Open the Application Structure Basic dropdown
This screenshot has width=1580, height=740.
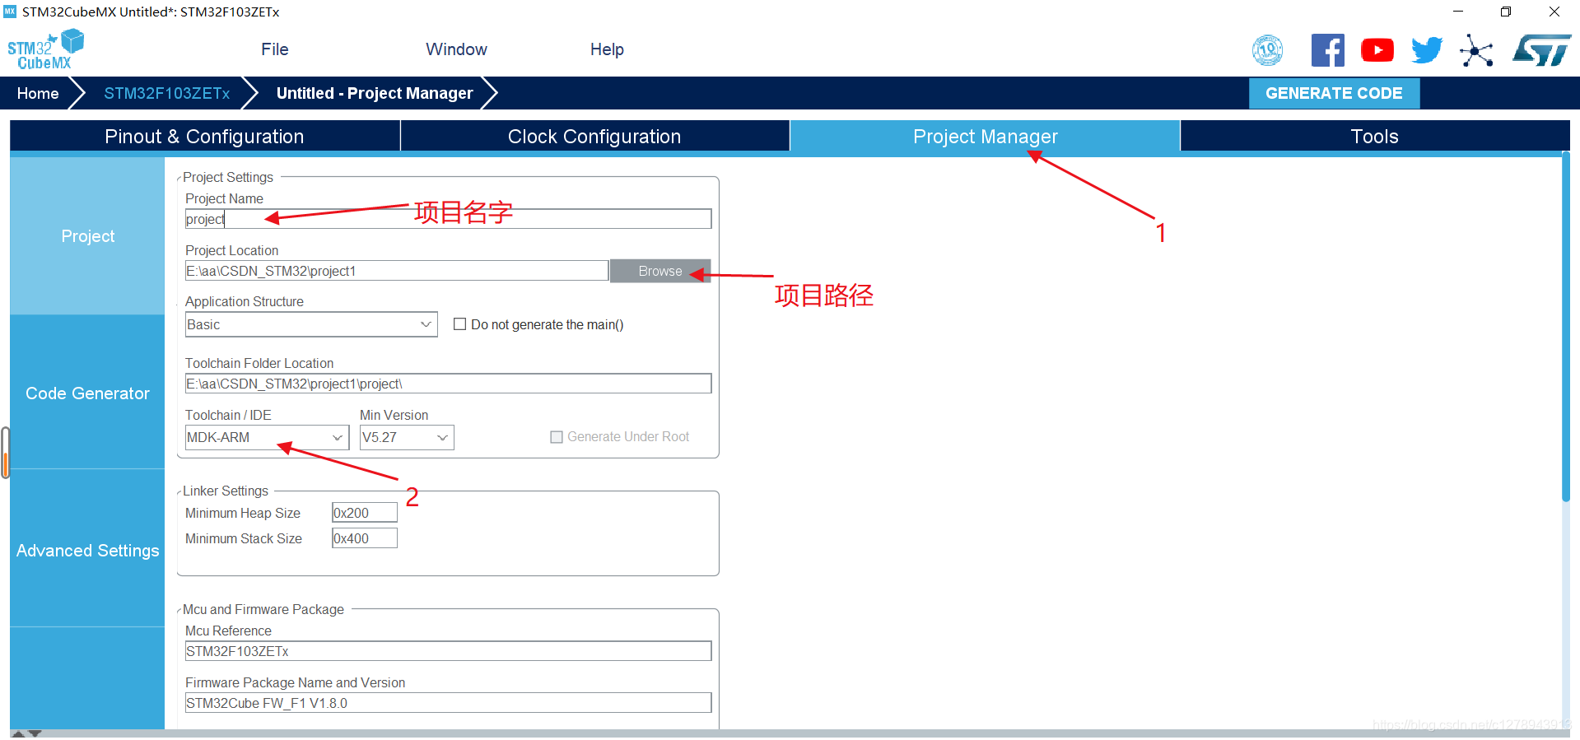(x=311, y=324)
